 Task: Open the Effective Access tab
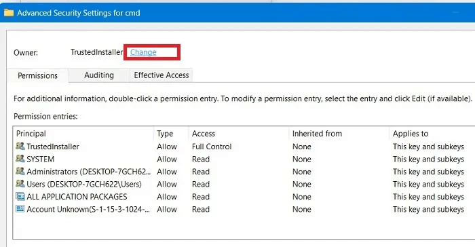(x=161, y=75)
